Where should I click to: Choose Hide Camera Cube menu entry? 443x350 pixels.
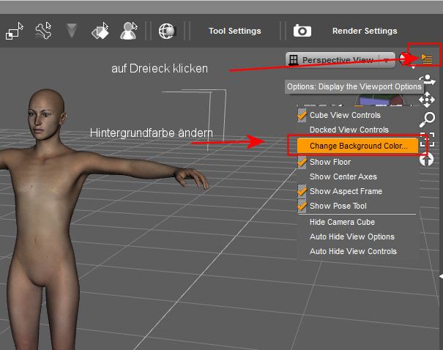pos(357,222)
